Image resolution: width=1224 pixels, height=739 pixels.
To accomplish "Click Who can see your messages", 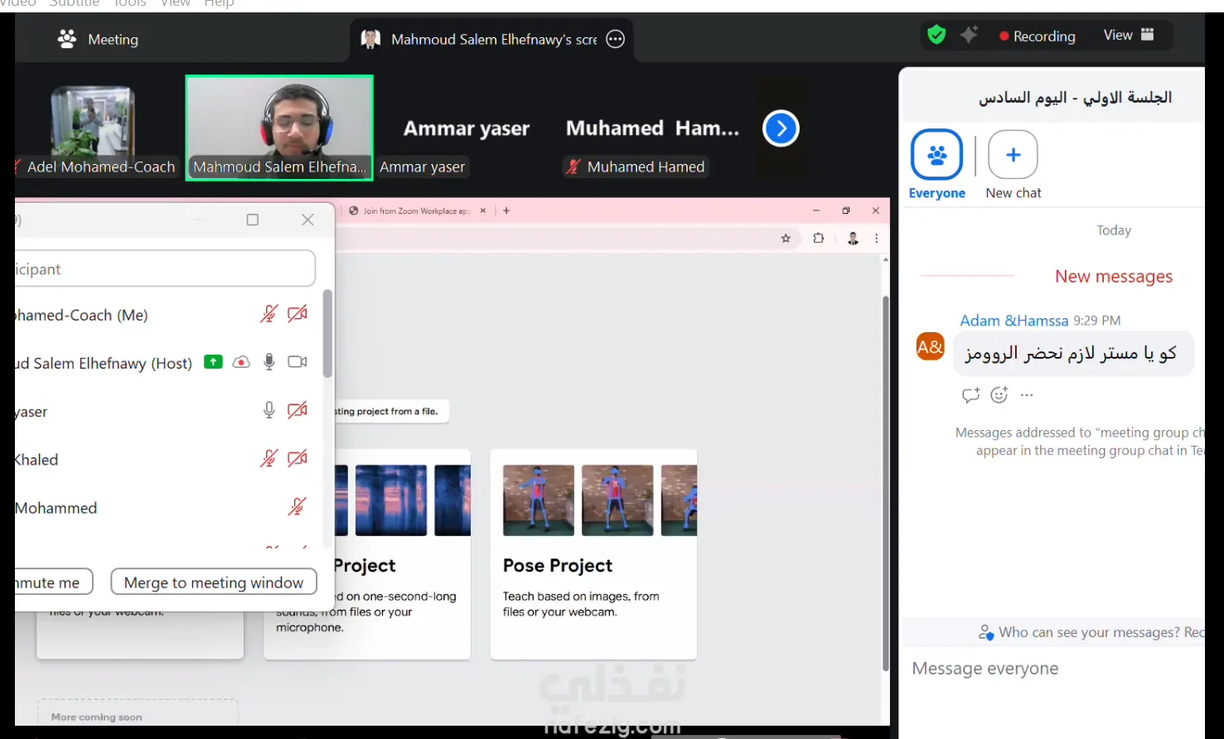I will (x=1091, y=632).
